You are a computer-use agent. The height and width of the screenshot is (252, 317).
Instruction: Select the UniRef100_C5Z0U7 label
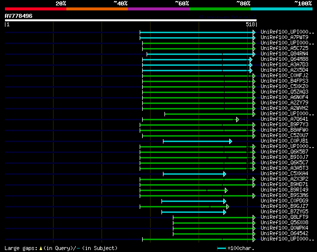click(x=284, y=136)
